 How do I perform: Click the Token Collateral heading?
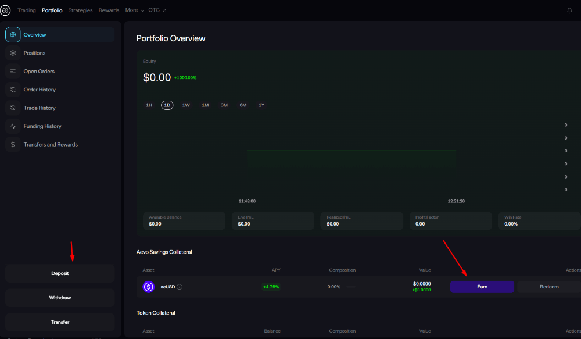(x=156, y=313)
